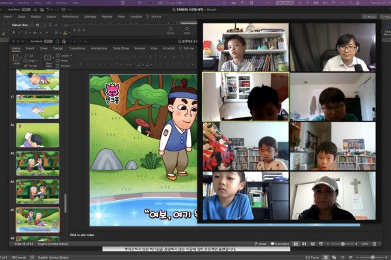Toggle Underline in the Word ribbon
Image resolution: width=391 pixels, height=260 pixels.
pos(25,32)
